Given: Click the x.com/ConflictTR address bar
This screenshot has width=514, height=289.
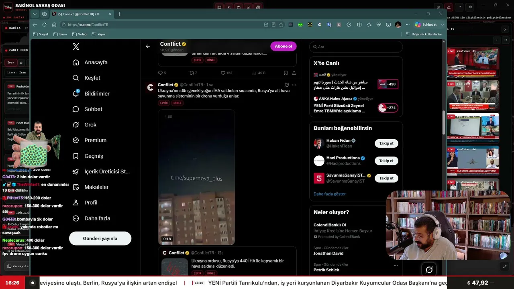Looking at the screenshot, I should coord(161,24).
